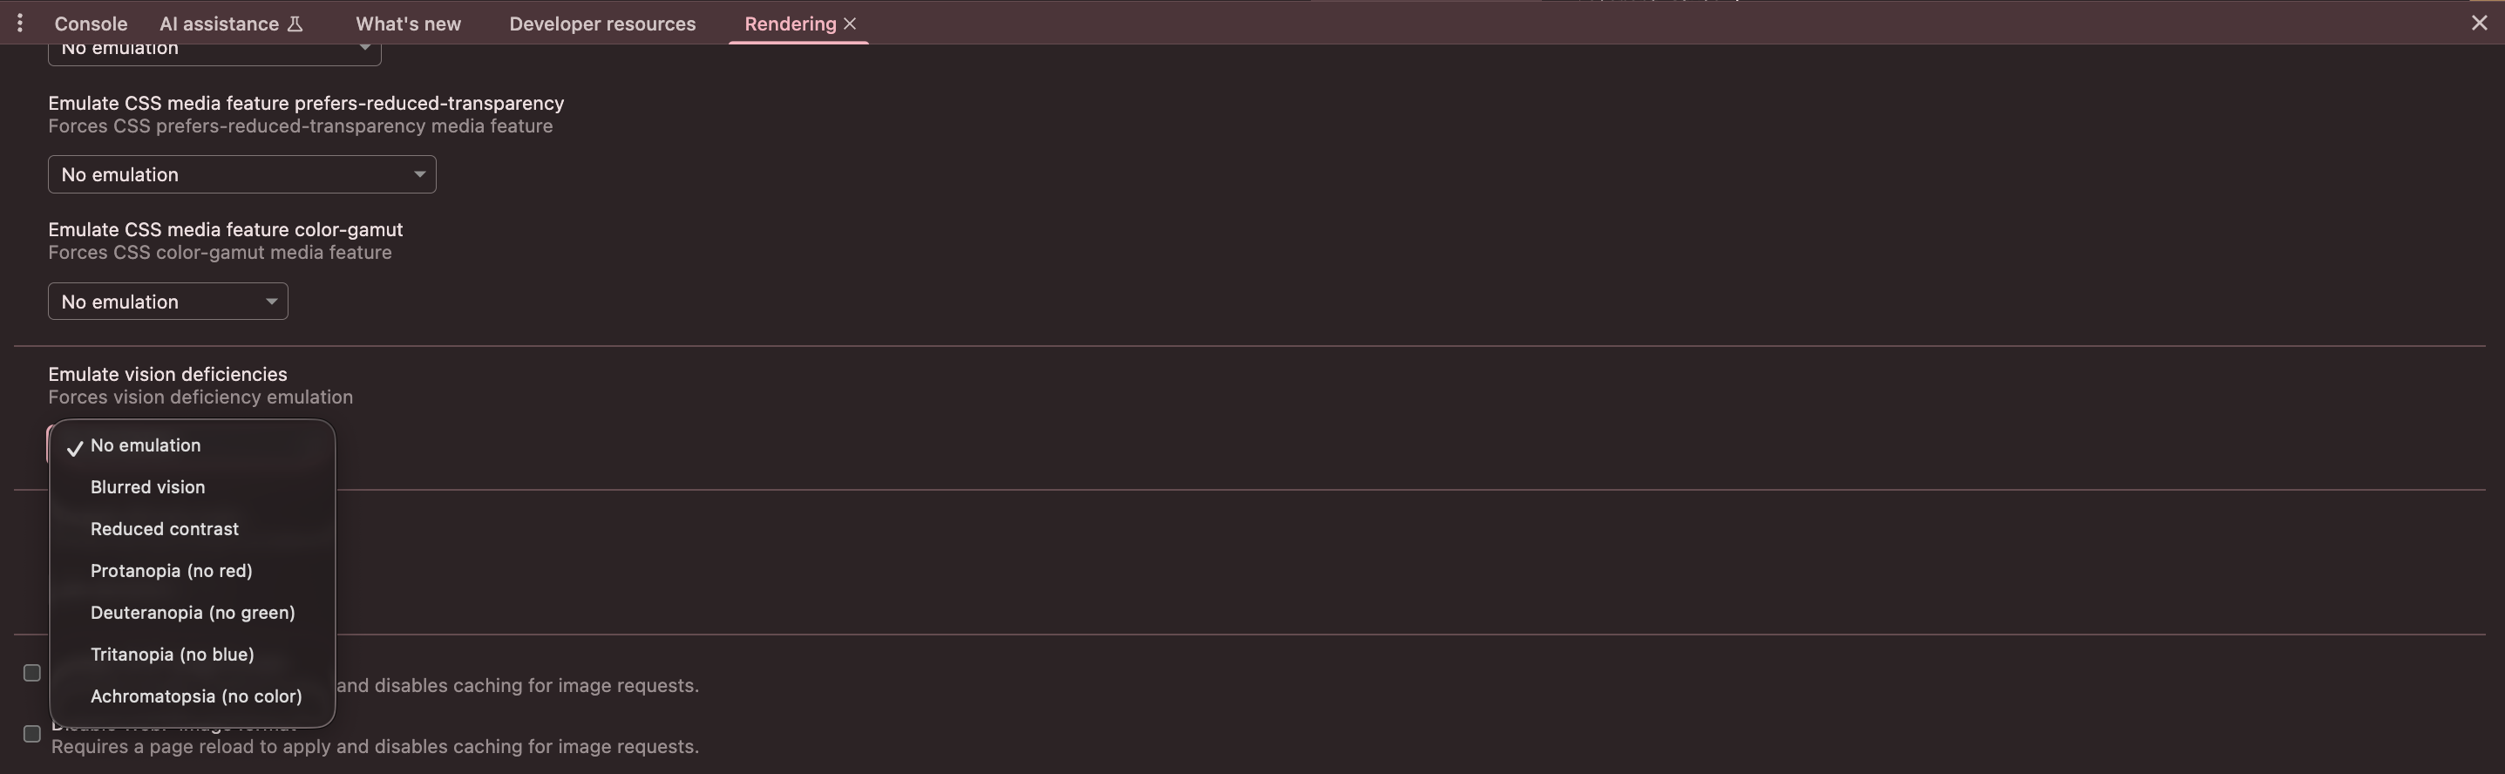Select Achromatopsia (no color) option
Screen dimensions: 2505x774
[x=195, y=696]
